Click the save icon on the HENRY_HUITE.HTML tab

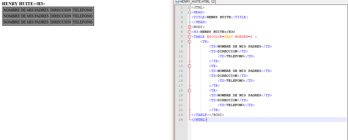pos(177,1)
